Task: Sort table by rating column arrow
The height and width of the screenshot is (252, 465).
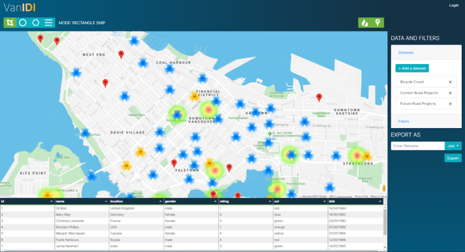Action: [270, 201]
